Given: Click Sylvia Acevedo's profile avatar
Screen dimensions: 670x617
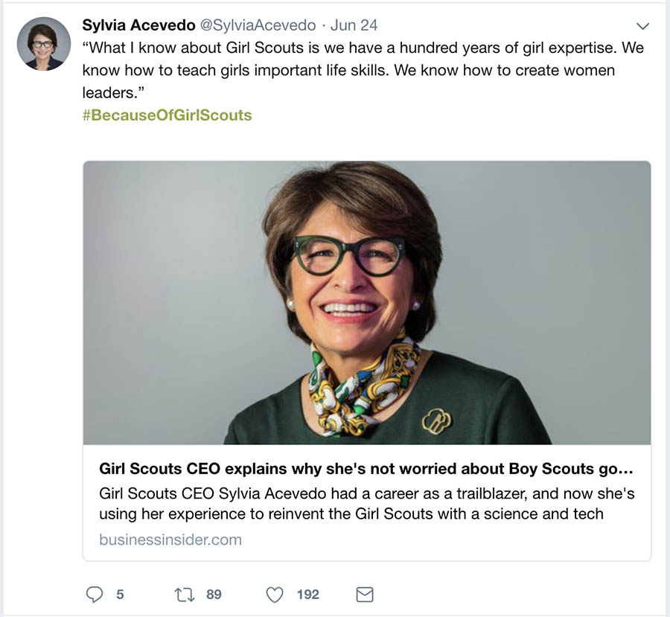Looking at the screenshot, I should (x=44, y=44).
